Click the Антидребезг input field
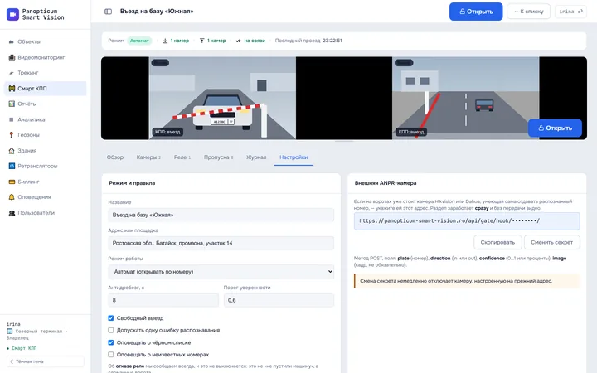 tap(163, 300)
